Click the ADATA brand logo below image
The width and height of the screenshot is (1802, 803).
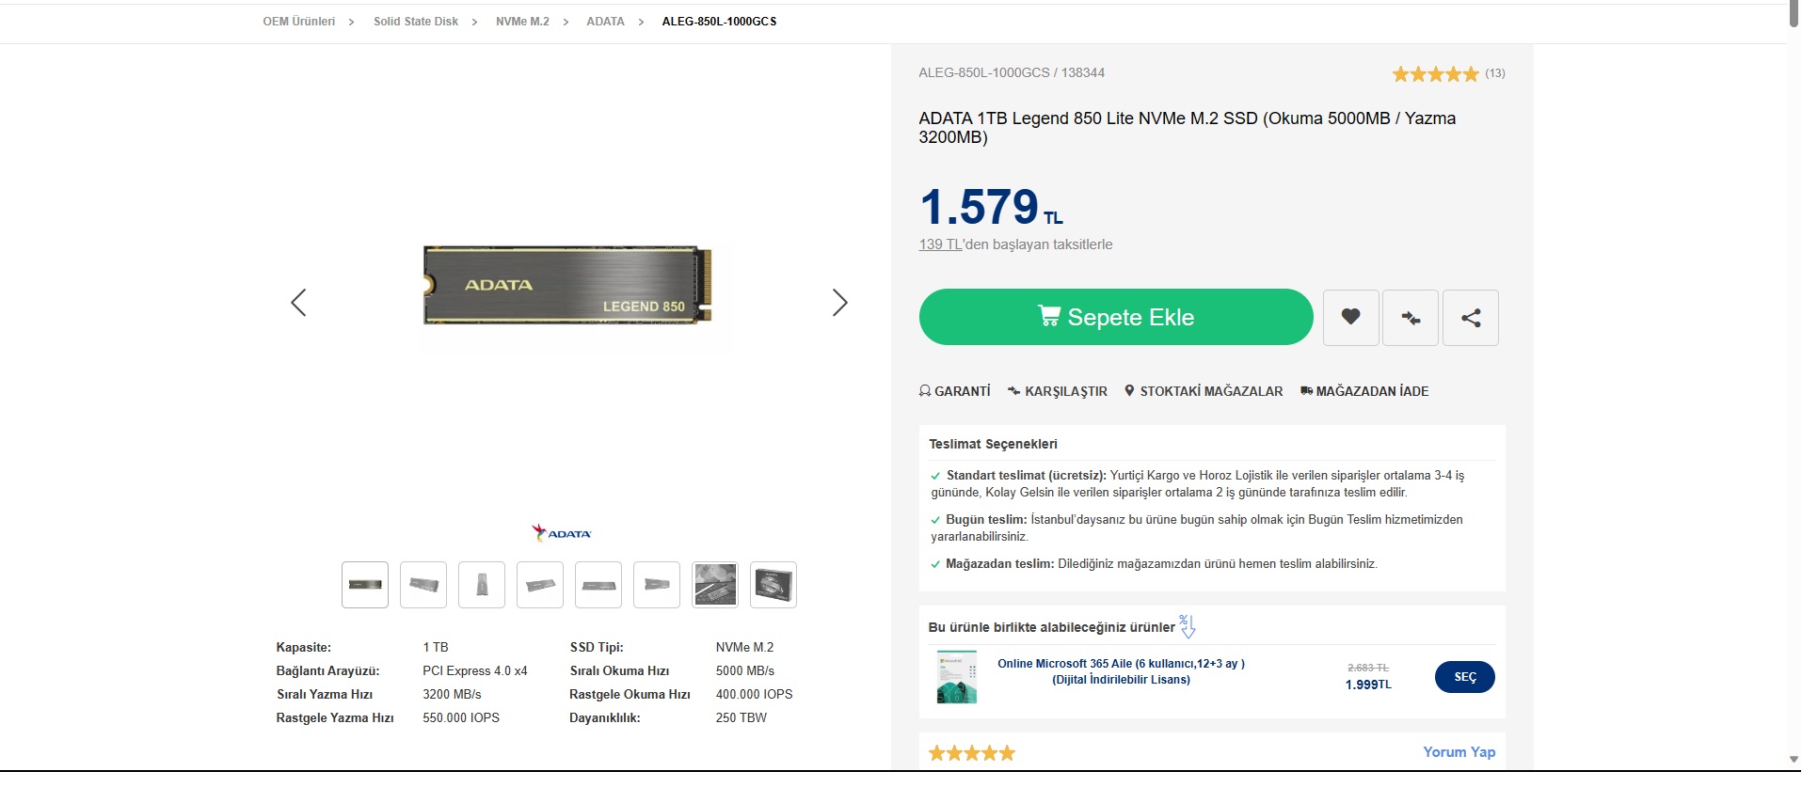pos(562,533)
